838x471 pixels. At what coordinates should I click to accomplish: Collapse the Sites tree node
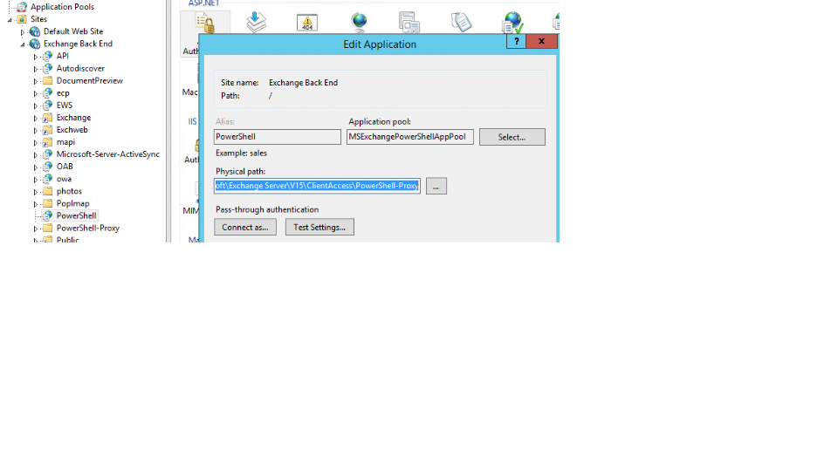[x=10, y=19]
